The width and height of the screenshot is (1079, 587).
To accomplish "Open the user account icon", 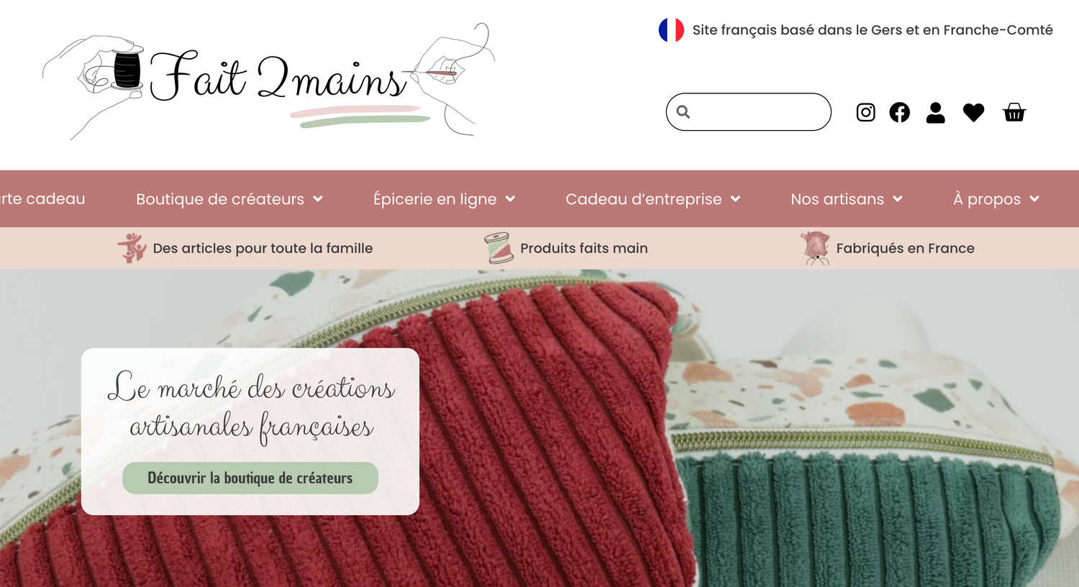I will click(935, 113).
